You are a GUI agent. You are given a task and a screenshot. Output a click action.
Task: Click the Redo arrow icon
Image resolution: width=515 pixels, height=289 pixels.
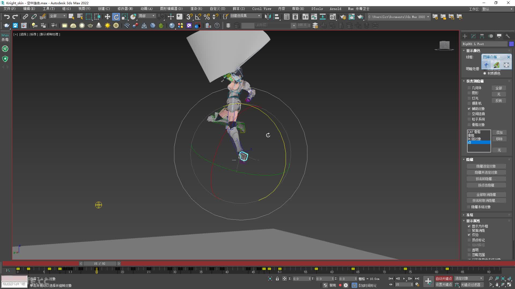tap(15, 17)
